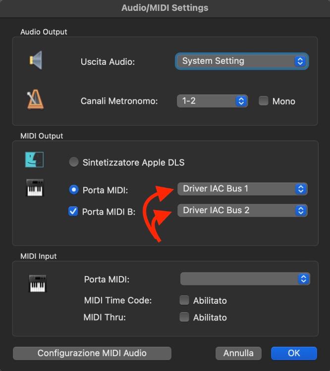This screenshot has height=371, width=330.
Task: Enable MIDI Time Code Abilitato checkbox
Action: point(184,300)
